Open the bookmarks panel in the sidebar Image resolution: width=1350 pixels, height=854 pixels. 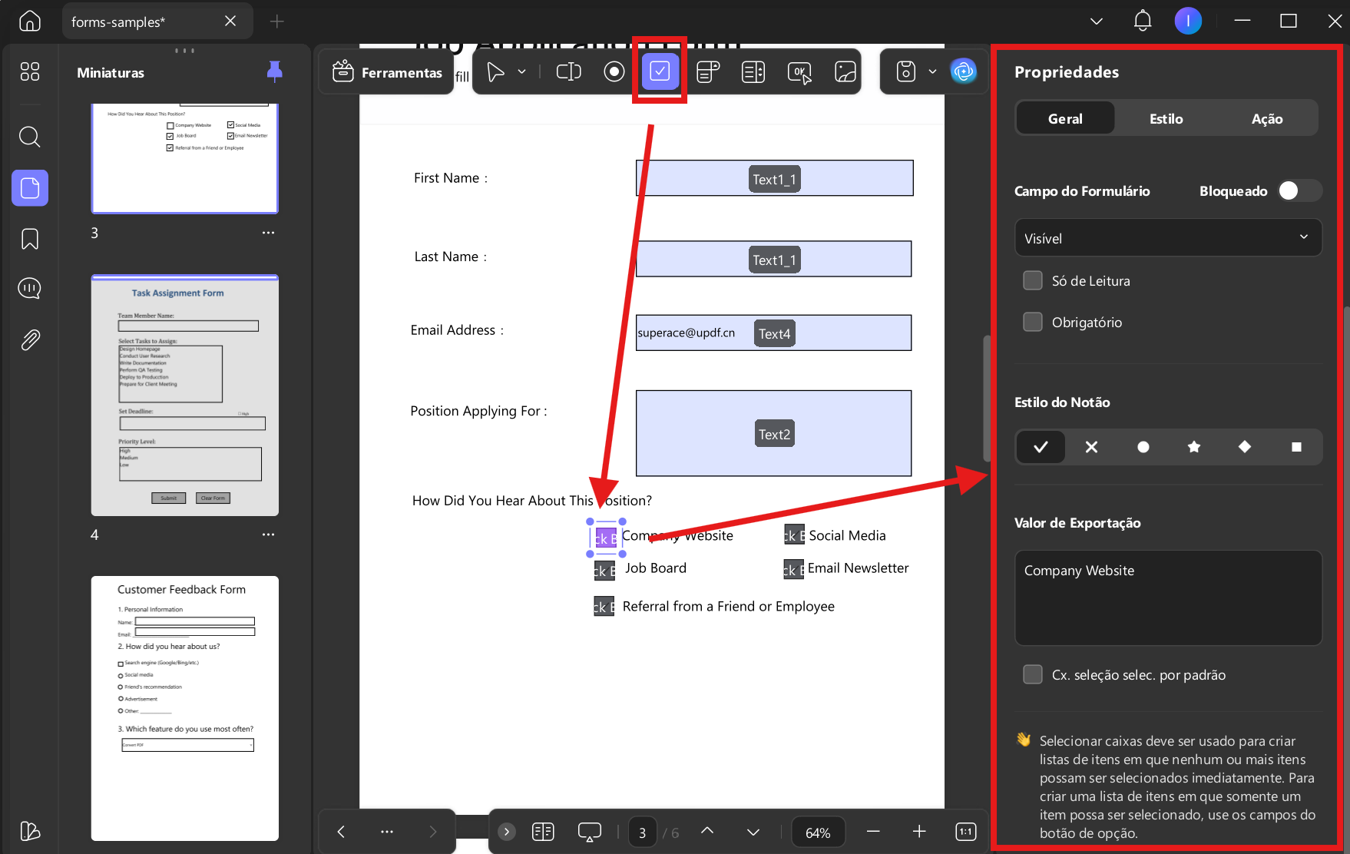[x=29, y=239]
